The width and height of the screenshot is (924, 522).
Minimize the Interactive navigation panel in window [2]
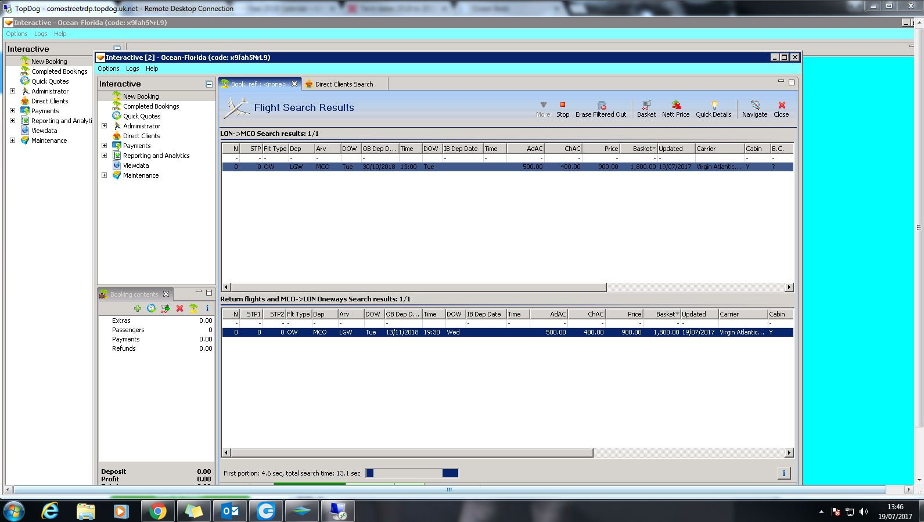[209, 84]
